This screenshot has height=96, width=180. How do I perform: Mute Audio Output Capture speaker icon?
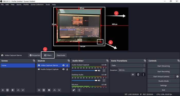click(x=99, y=70)
